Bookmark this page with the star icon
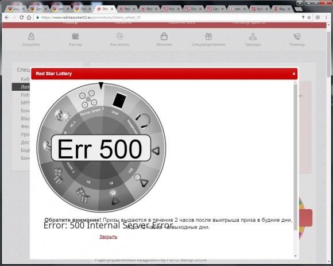The image size is (333, 266). pyautogui.click(x=309, y=17)
